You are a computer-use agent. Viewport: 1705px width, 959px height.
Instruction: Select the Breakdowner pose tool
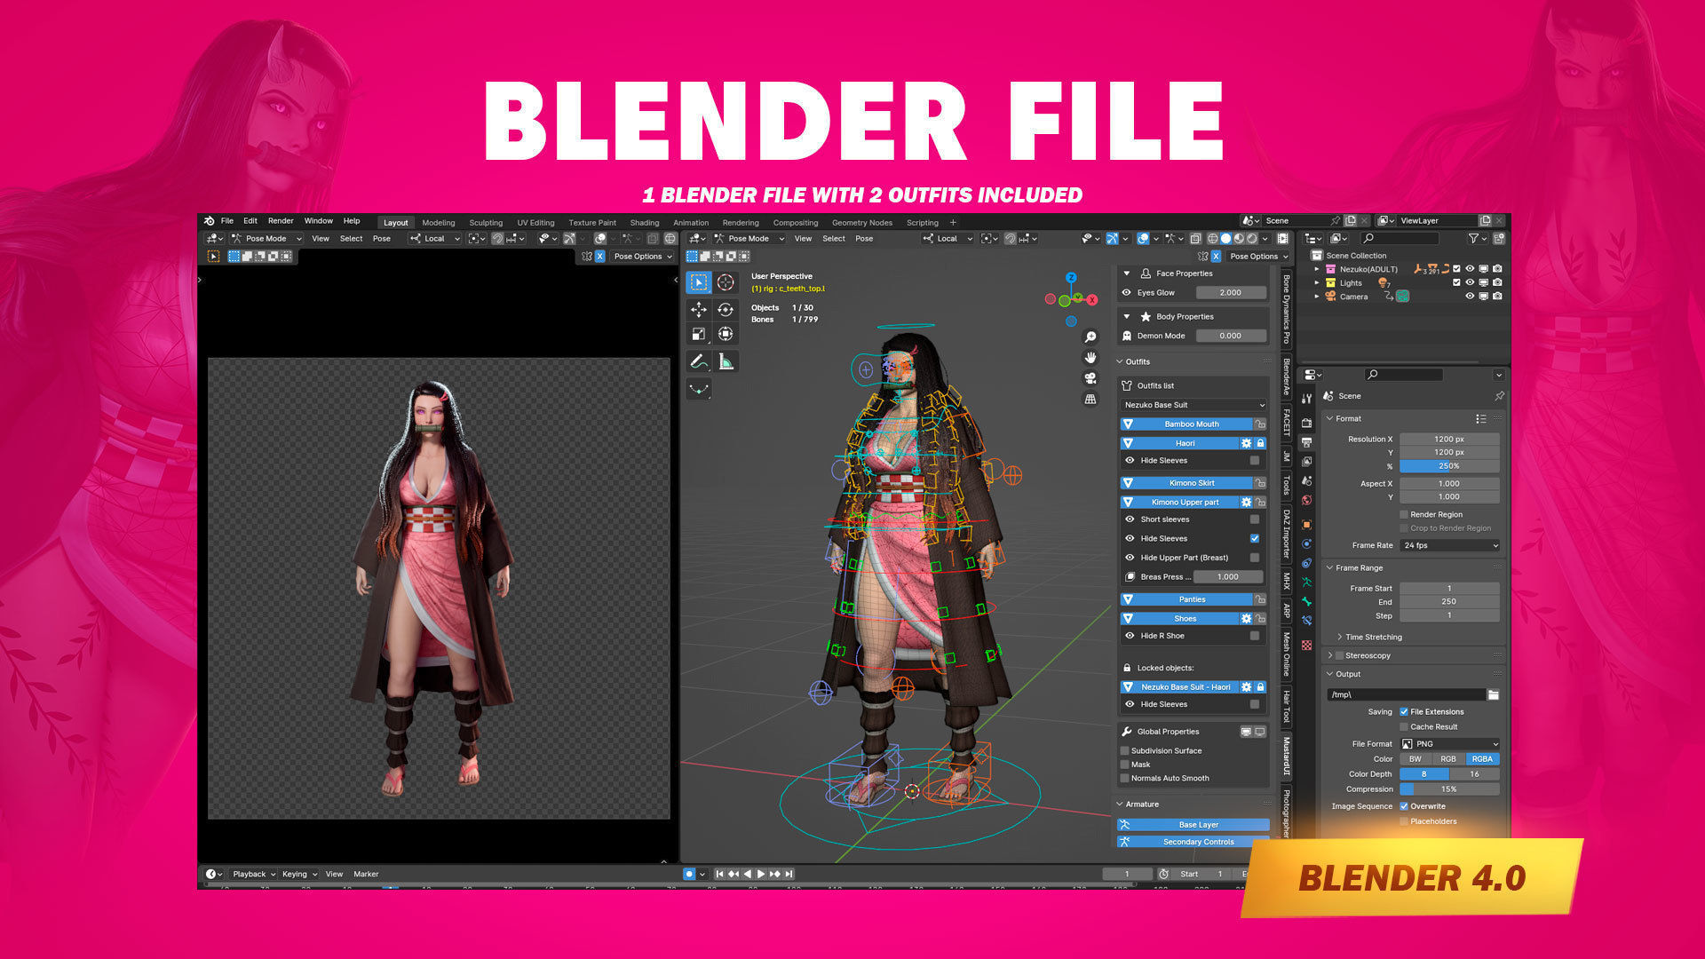point(699,389)
